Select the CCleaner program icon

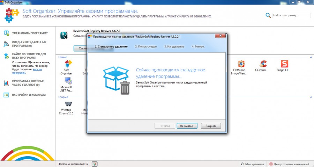tap(263, 64)
